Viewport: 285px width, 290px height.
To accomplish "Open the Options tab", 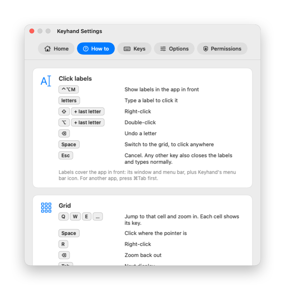I will pyautogui.click(x=174, y=49).
